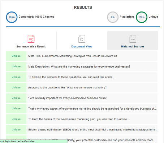Open the Sentence Wise Result red document icon
The image size is (164, 143).
point(31,39)
